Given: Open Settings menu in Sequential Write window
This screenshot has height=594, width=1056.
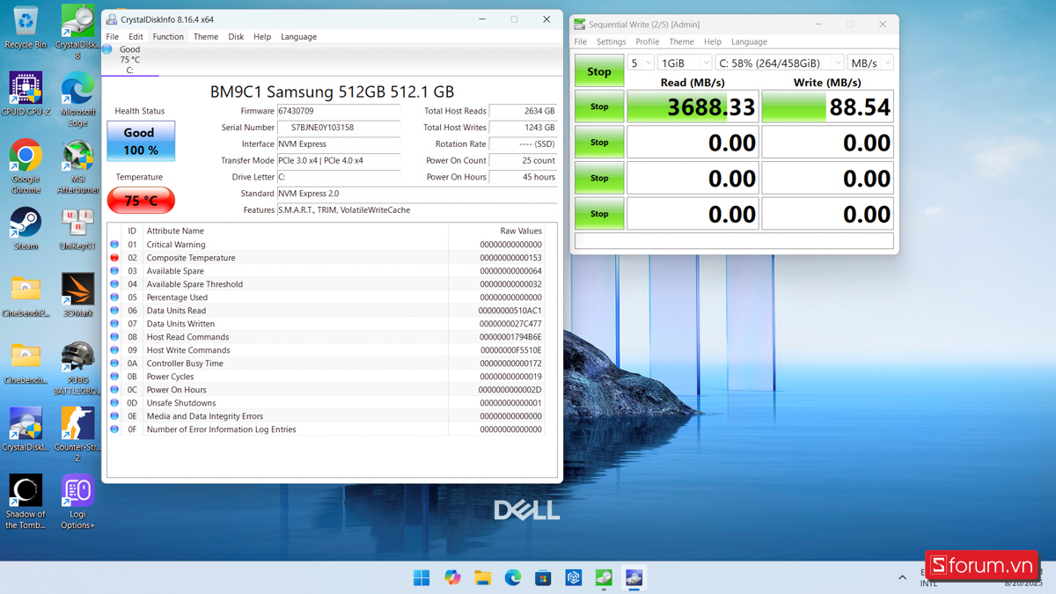Looking at the screenshot, I should [611, 41].
